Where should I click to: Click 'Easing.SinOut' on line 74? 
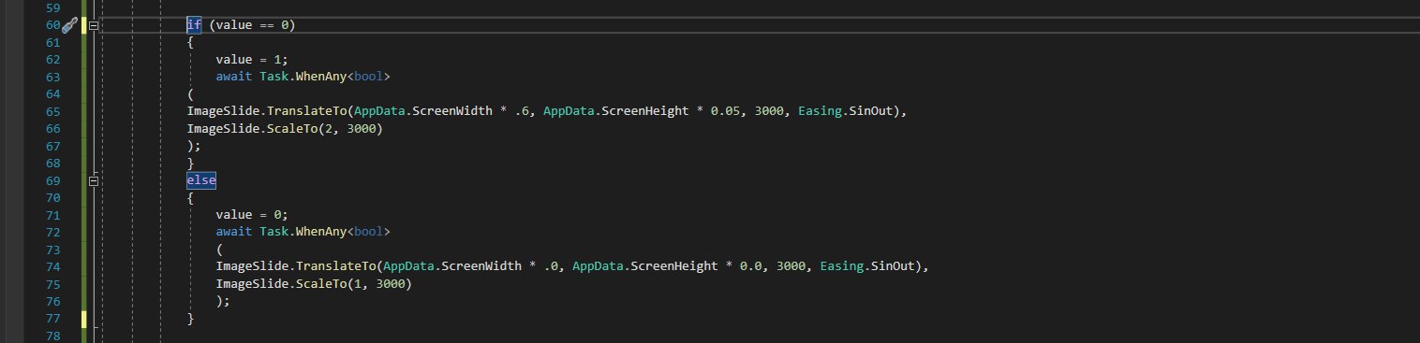click(x=868, y=265)
